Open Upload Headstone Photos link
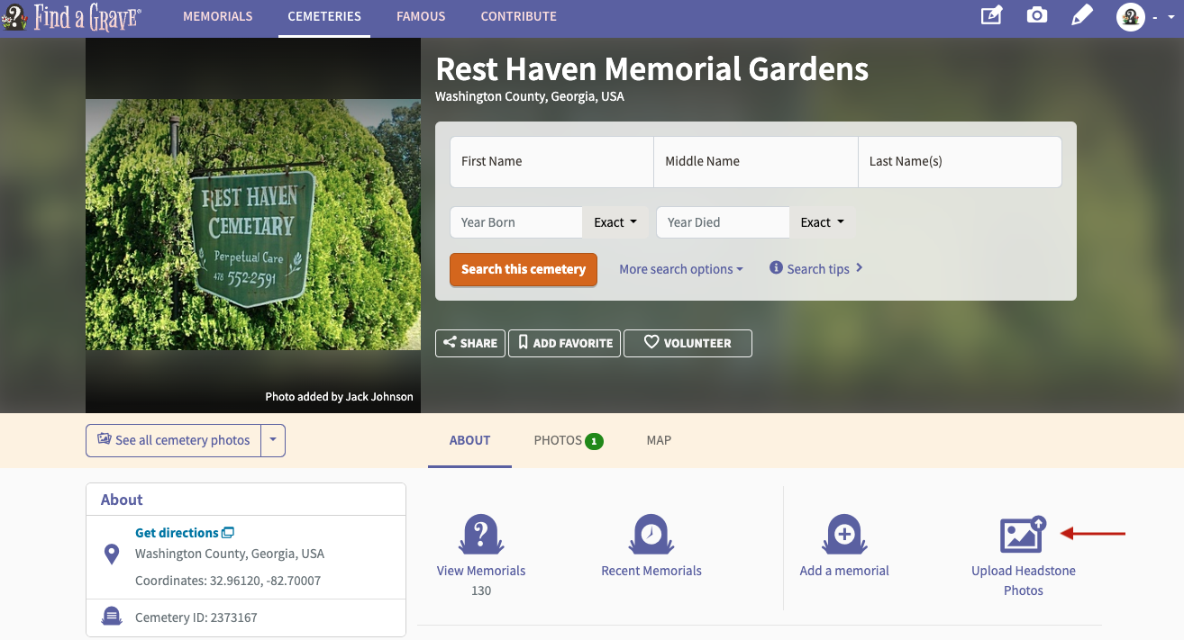The width and height of the screenshot is (1184, 640). tap(1024, 581)
